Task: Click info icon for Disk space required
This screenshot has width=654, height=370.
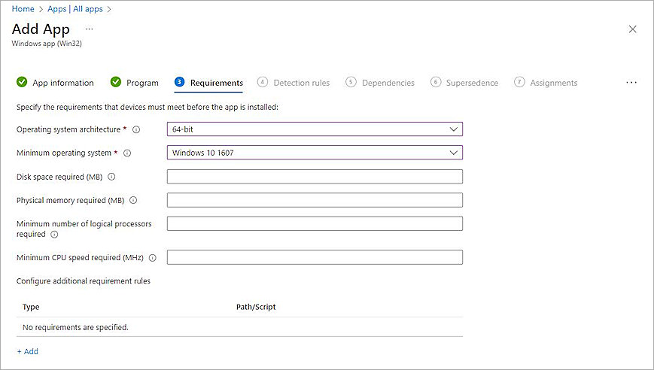Action: pos(111,177)
